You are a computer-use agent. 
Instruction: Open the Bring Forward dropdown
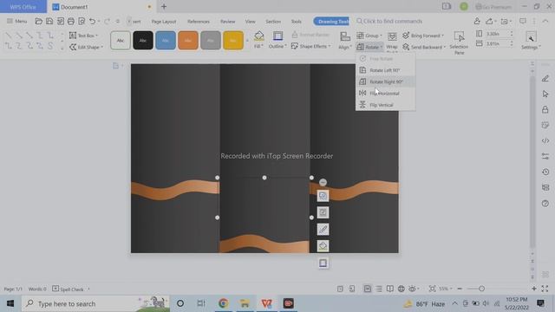pyautogui.click(x=423, y=36)
